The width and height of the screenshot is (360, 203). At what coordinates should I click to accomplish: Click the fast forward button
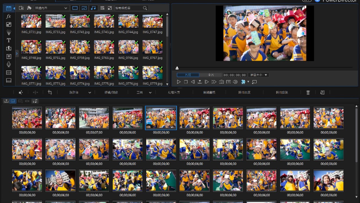click(214, 82)
